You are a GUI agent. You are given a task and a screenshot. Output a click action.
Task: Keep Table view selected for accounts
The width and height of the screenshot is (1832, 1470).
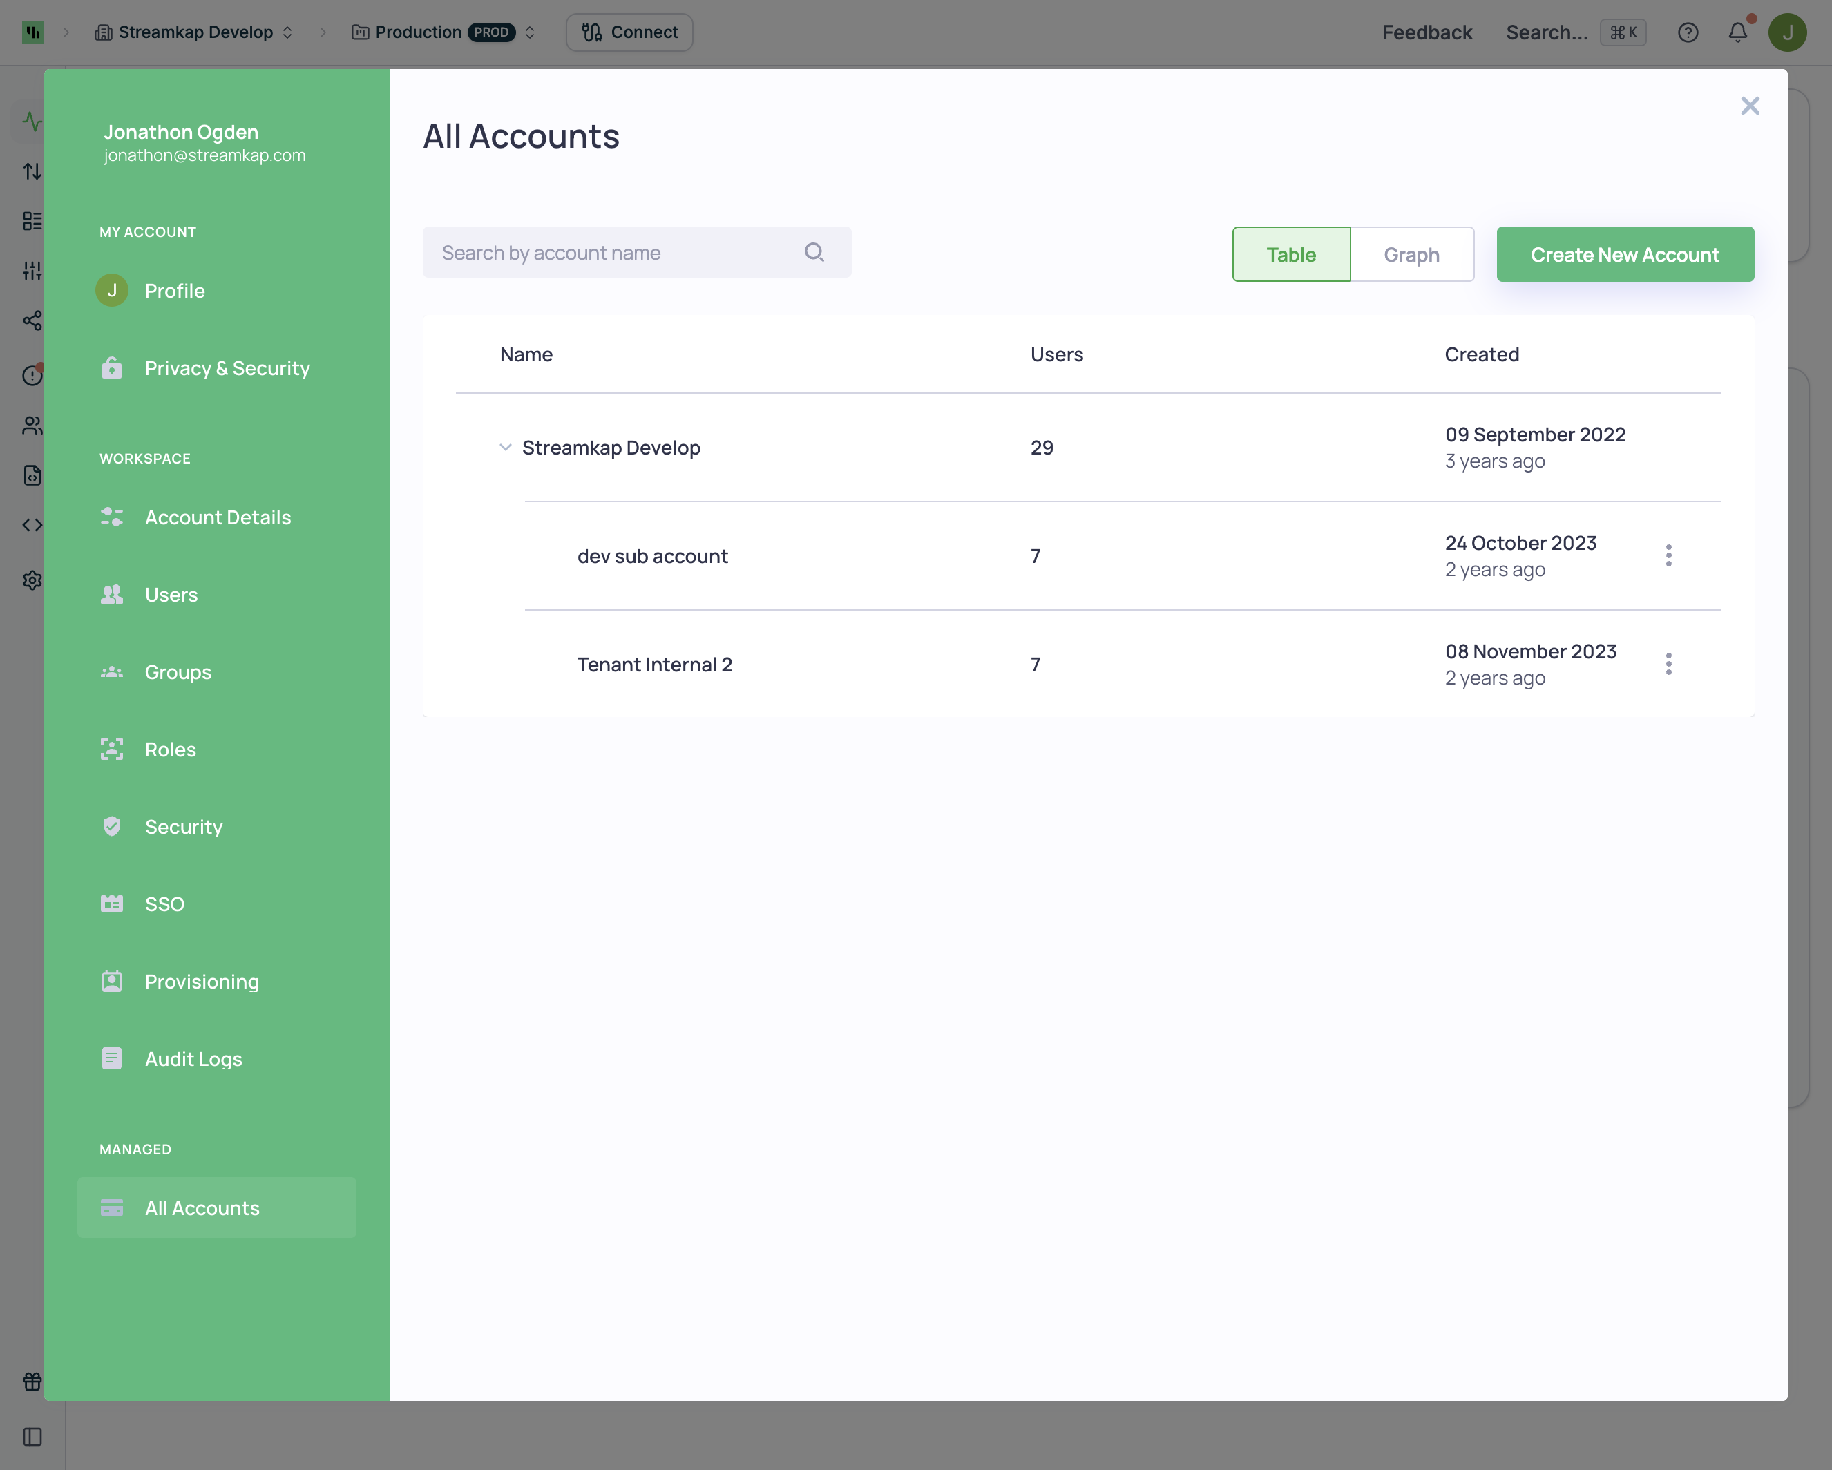pos(1290,254)
